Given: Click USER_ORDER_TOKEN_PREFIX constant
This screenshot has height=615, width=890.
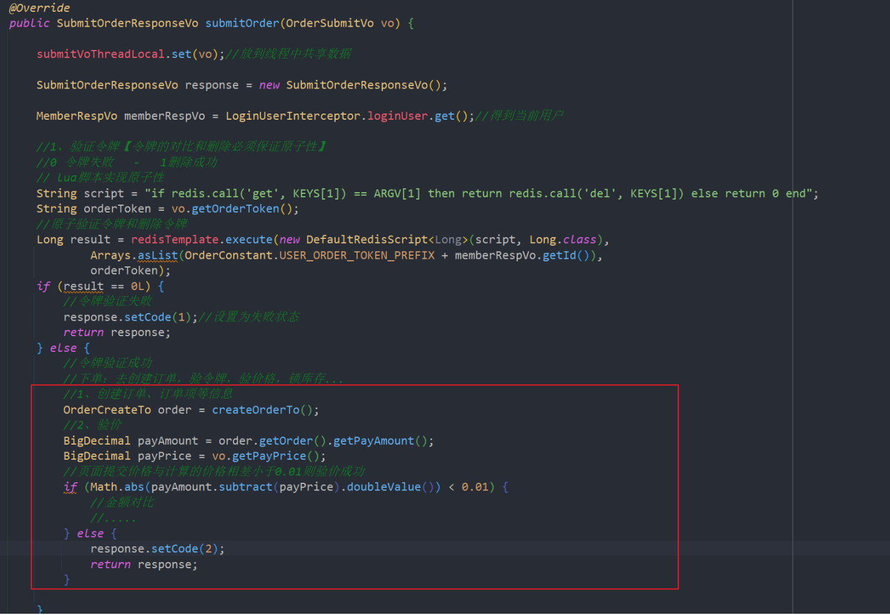Looking at the screenshot, I should click(357, 255).
